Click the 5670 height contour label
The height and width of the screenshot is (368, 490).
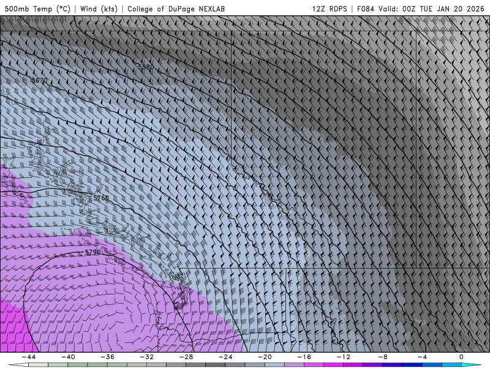(x=39, y=80)
